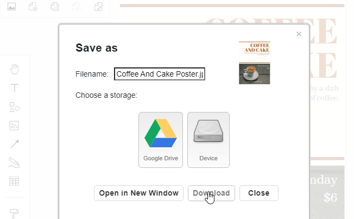
Task: Click the Duplicate Page icon
Action: [x=55, y=7]
